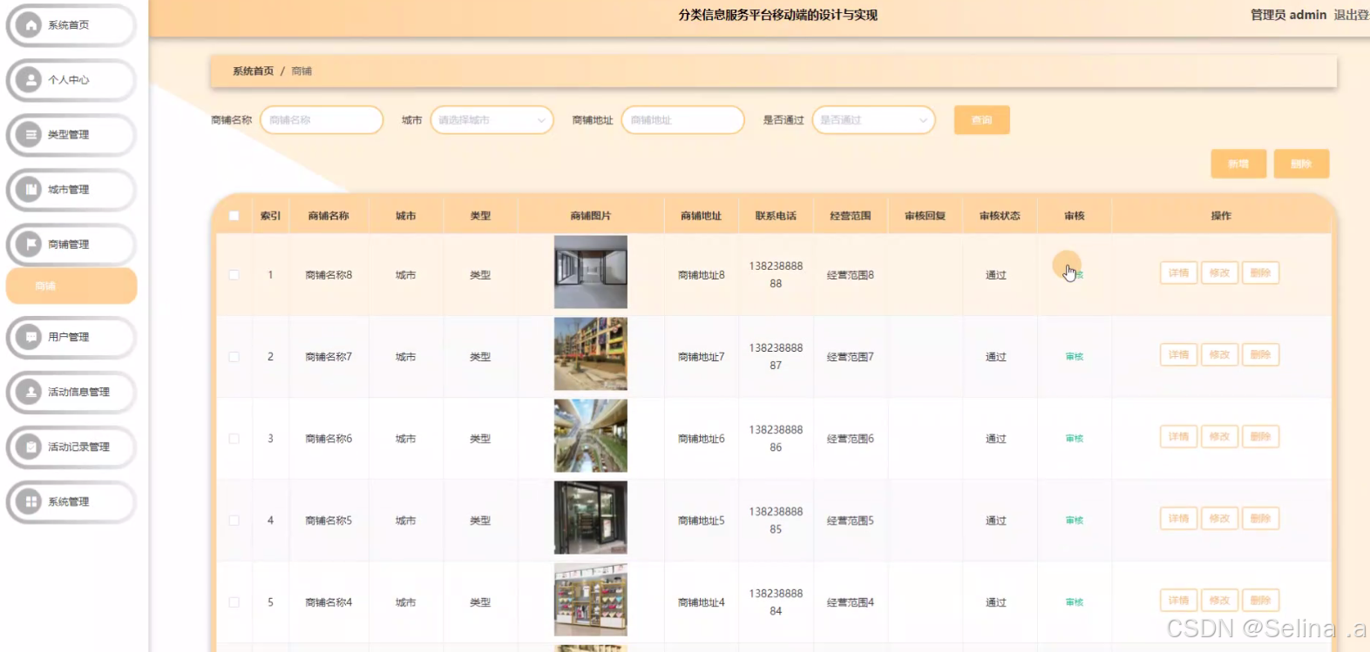This screenshot has height=652, width=1370.
Task: Open 详情 for 商铺名称8
Action: pyautogui.click(x=1179, y=273)
